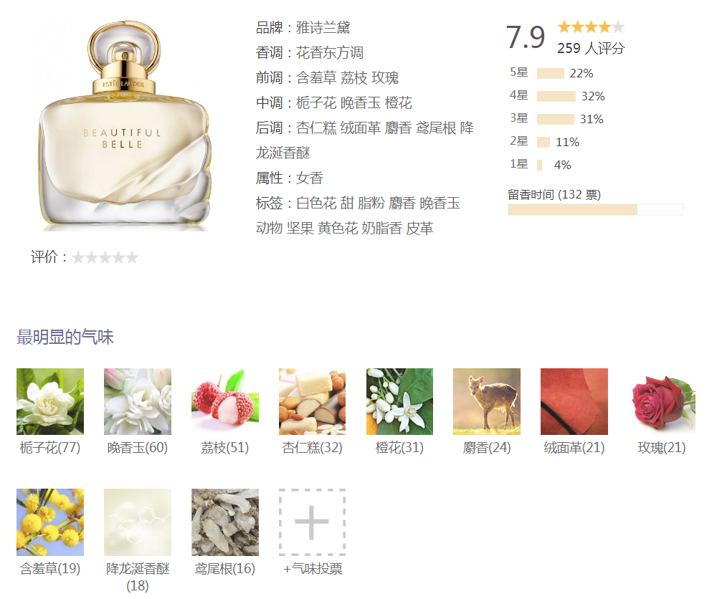Click the 栀子花 gardenia scent image

(50, 401)
